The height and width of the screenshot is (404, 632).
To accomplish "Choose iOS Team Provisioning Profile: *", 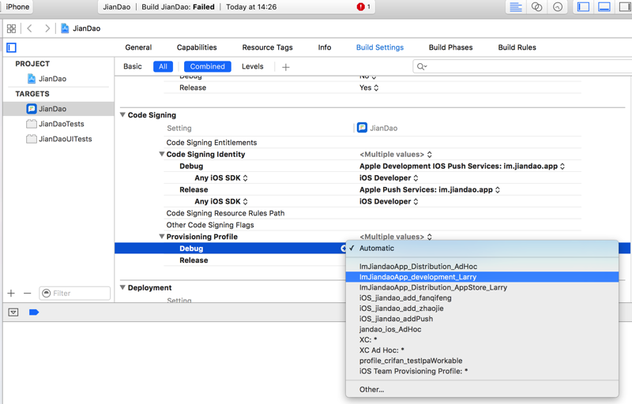I will 482,371.
